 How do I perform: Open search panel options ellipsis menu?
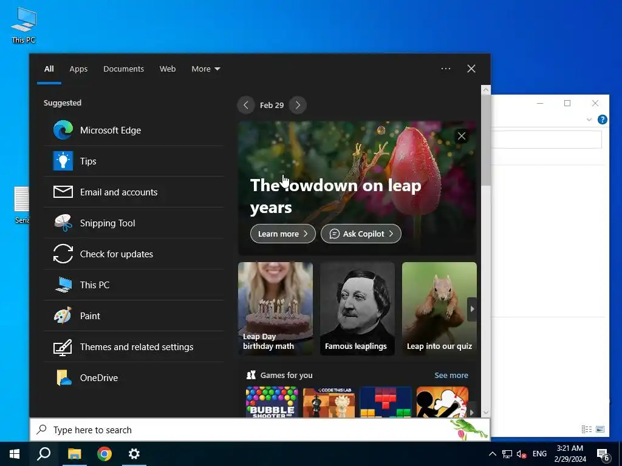coord(446,69)
